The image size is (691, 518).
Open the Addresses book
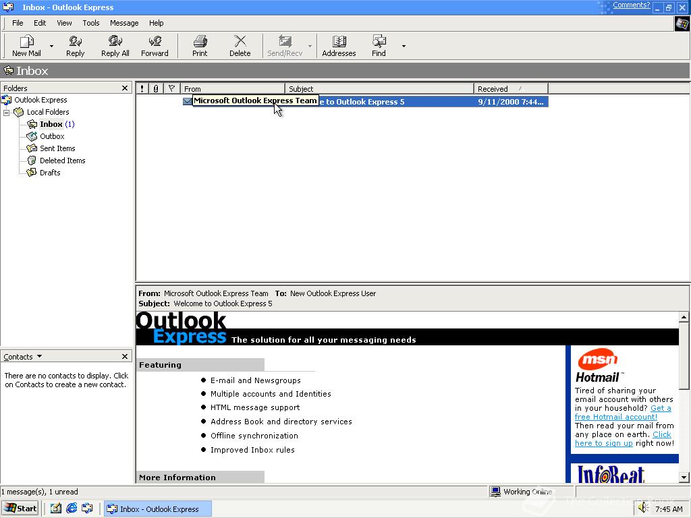[x=339, y=45]
